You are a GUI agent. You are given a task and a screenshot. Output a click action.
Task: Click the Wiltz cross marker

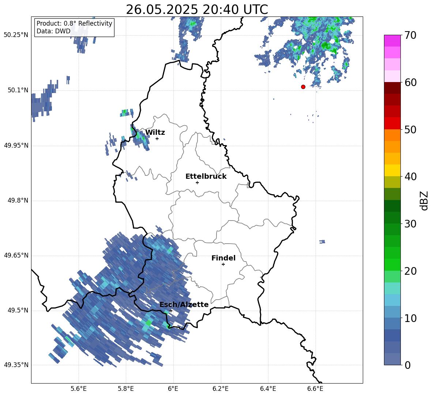point(157,138)
